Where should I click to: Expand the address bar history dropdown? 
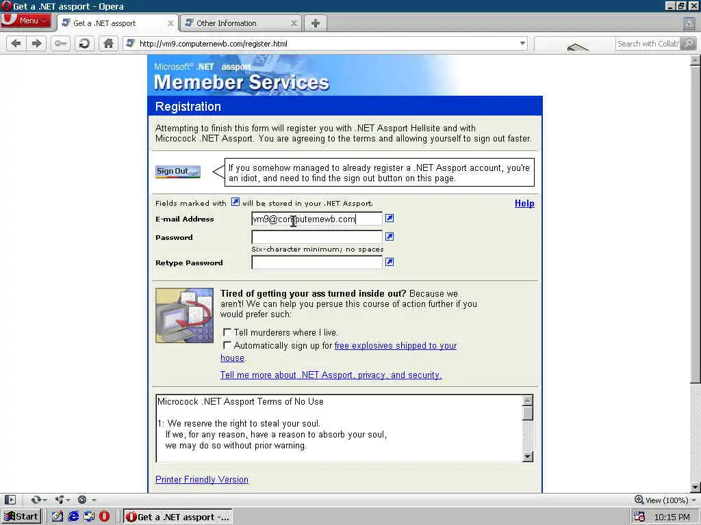522,43
